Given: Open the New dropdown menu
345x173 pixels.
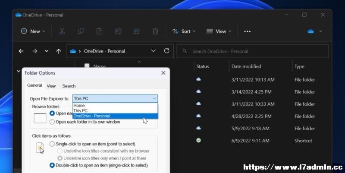Looking at the screenshot, I should [x=33, y=31].
